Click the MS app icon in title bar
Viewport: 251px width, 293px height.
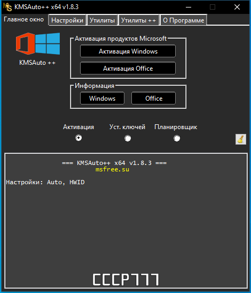pos(7,7)
